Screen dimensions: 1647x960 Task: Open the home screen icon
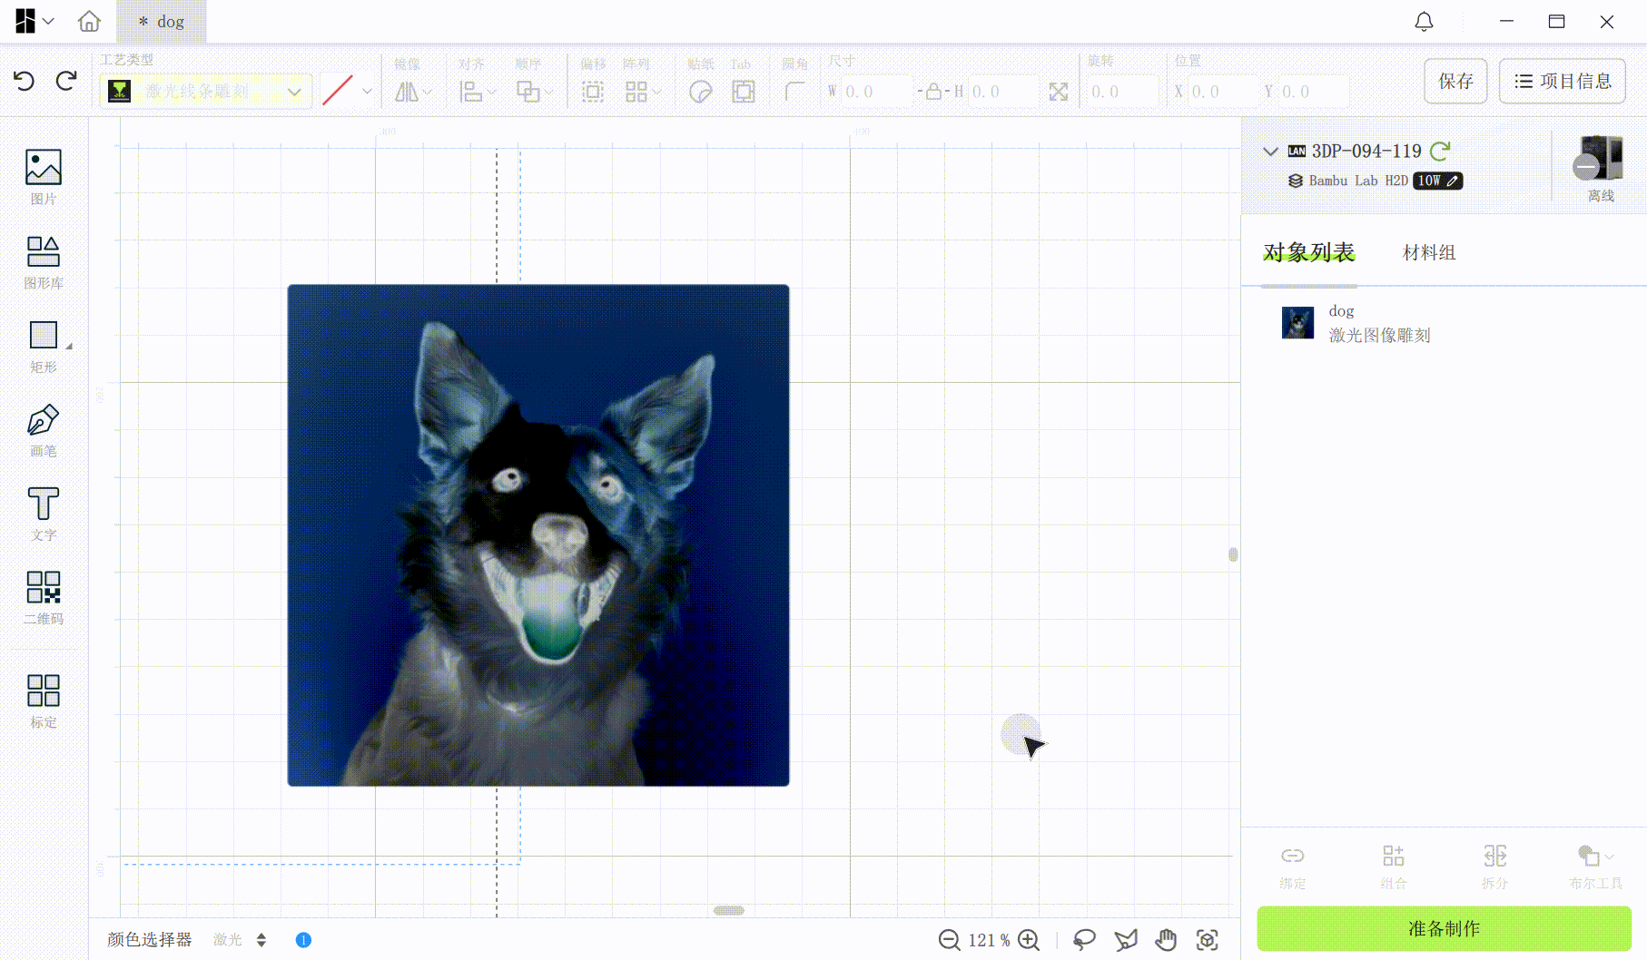[89, 21]
